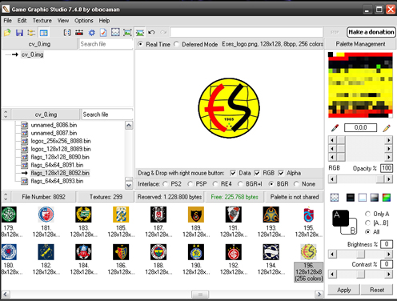Click the Brightness slider thumb

click(x=360, y=254)
